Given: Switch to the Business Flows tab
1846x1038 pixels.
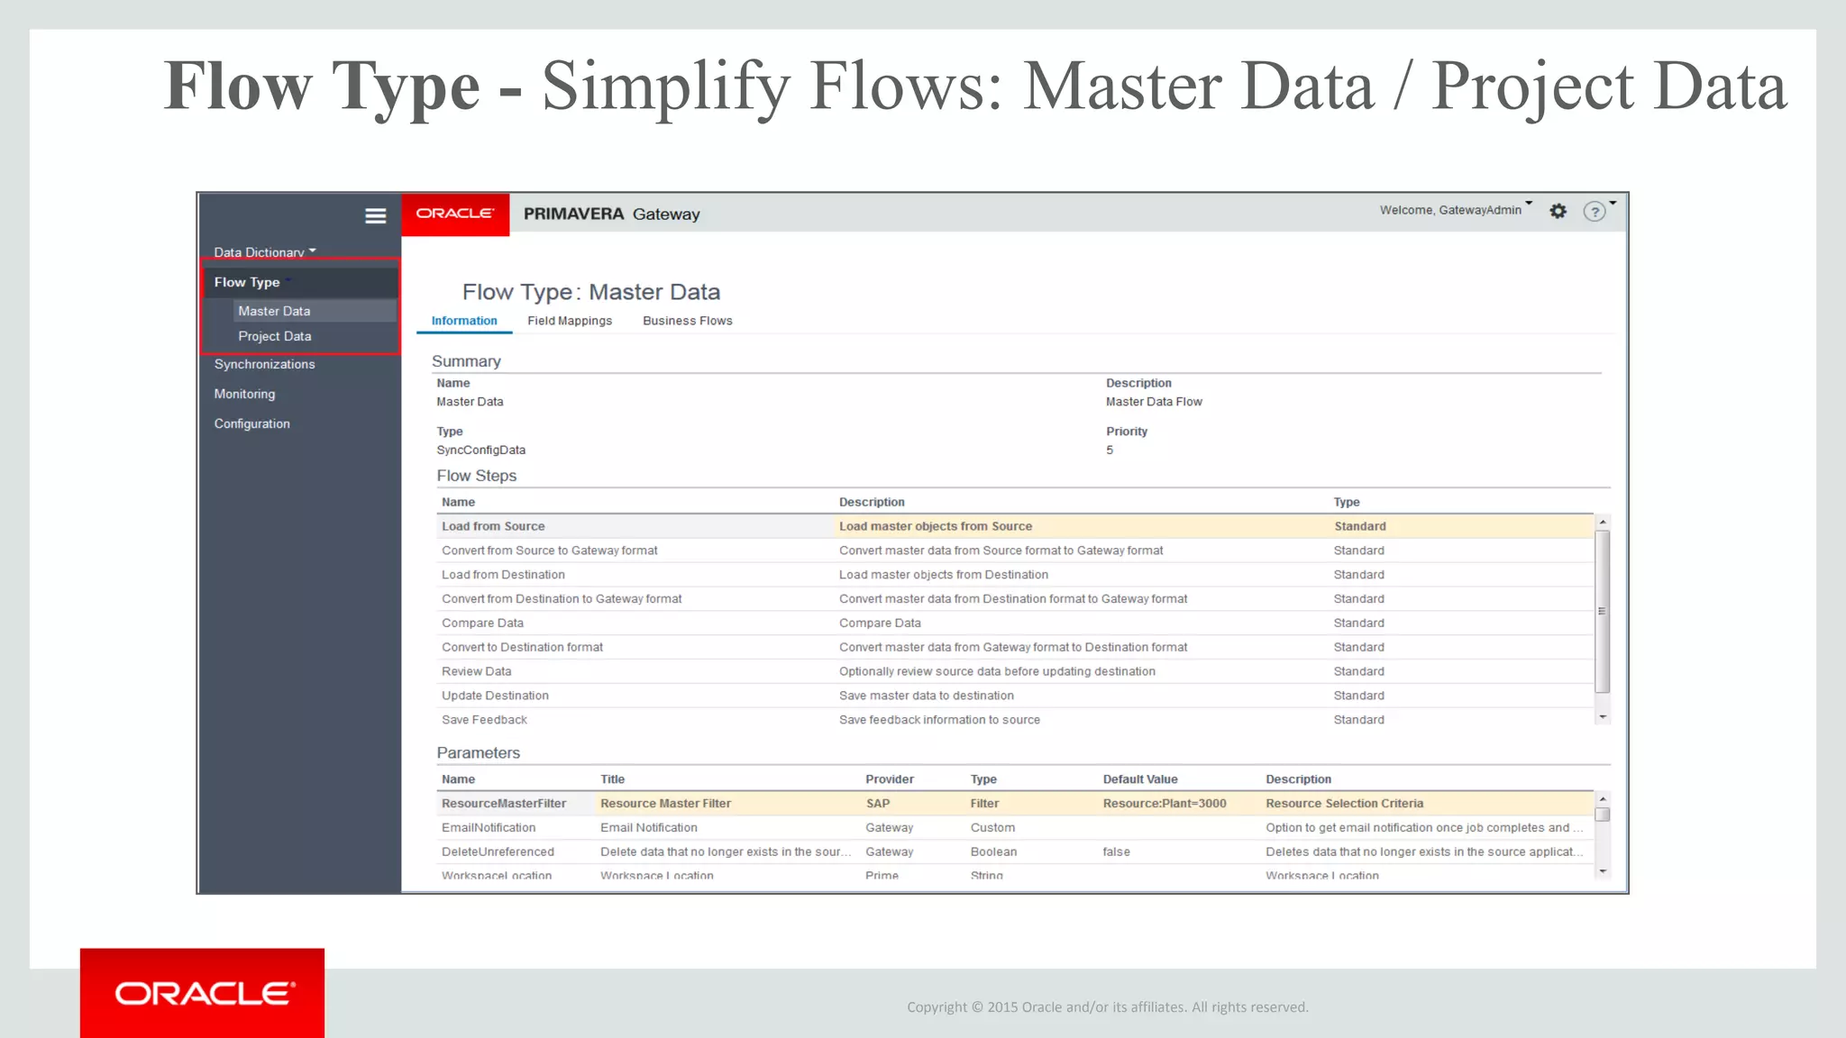Looking at the screenshot, I should coord(688,321).
